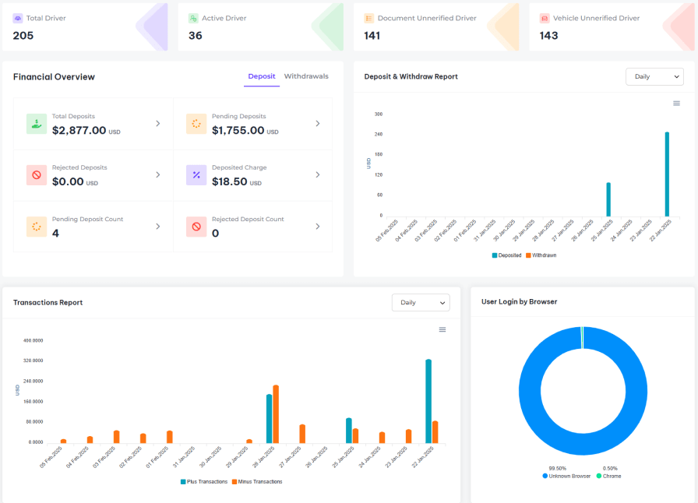
Task: Open the Total Driver card
Action: (86, 27)
